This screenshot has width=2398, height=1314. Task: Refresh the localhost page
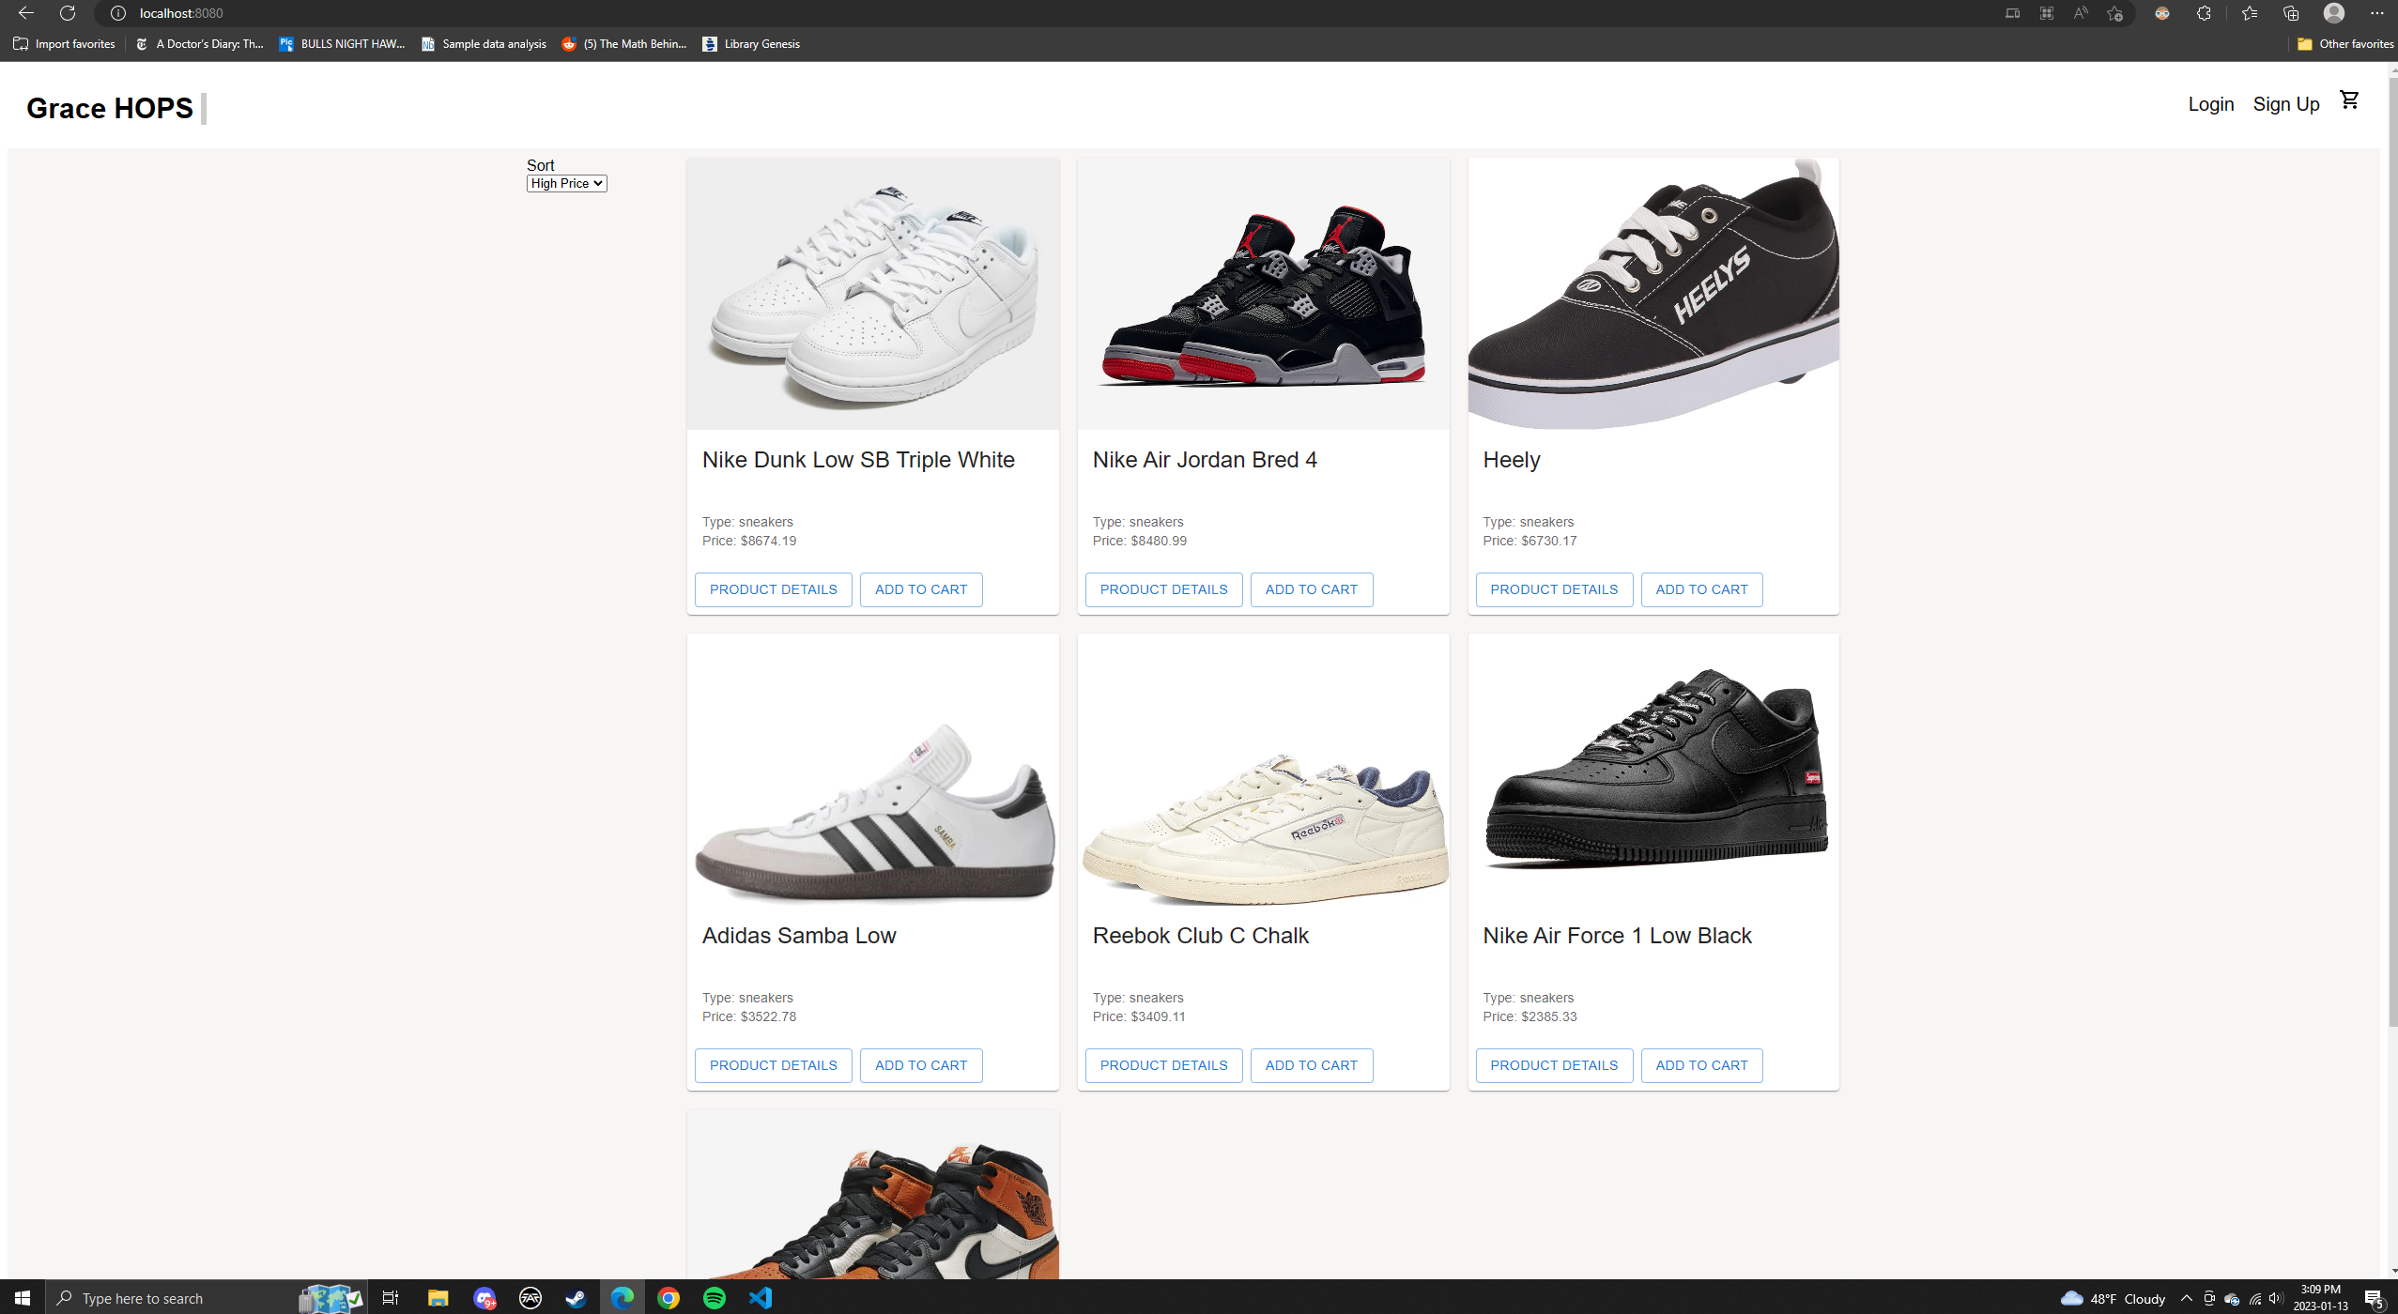click(67, 13)
